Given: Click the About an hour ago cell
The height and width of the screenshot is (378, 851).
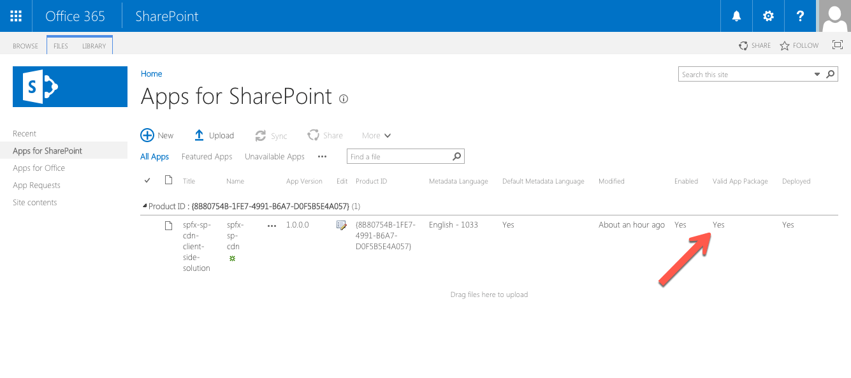Looking at the screenshot, I should tap(632, 225).
